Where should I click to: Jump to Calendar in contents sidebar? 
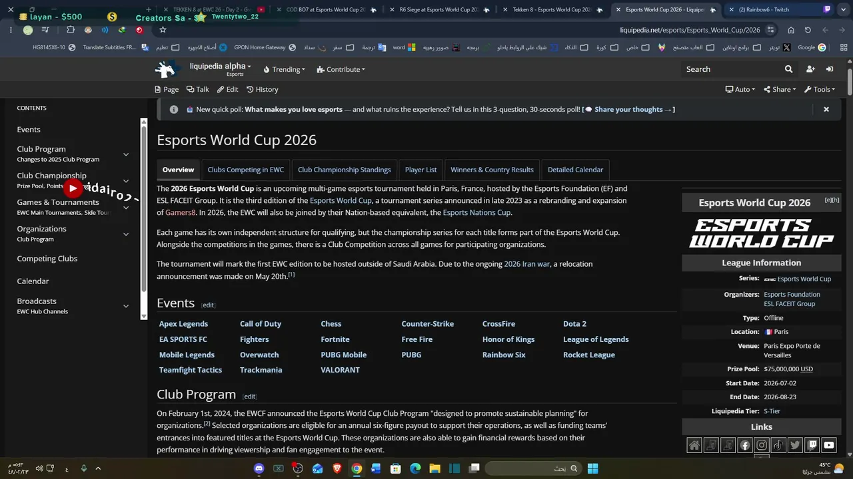coord(33,281)
